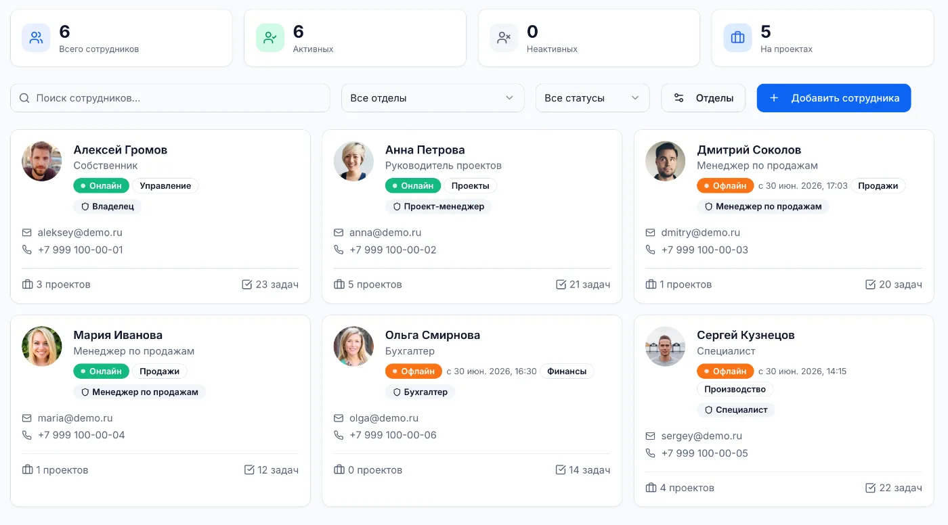Click the mail icon beside aleksey@demo.ru
Image resolution: width=948 pixels, height=525 pixels.
pos(27,233)
